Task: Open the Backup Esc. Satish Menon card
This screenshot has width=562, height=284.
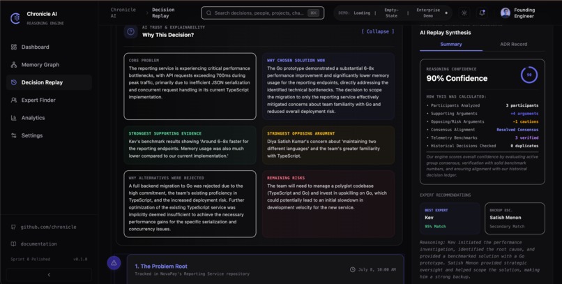Action: tap(515, 218)
